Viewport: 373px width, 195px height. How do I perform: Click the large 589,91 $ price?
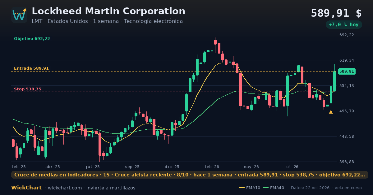336,13
